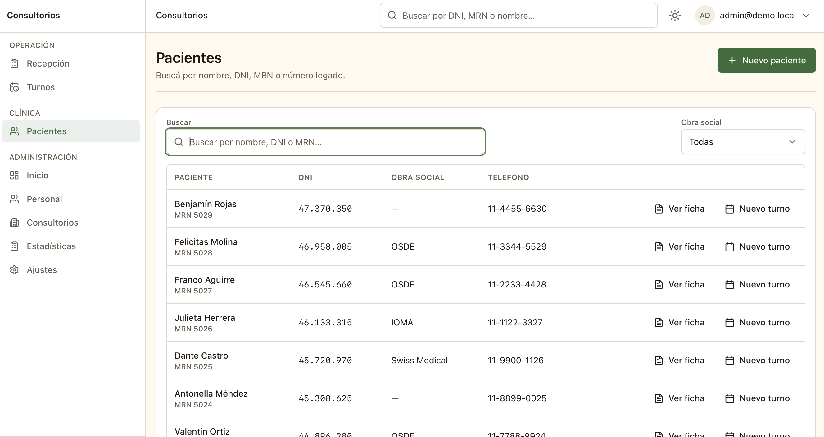Click the calendar icon in Franco Aguirre's row

[x=729, y=285]
